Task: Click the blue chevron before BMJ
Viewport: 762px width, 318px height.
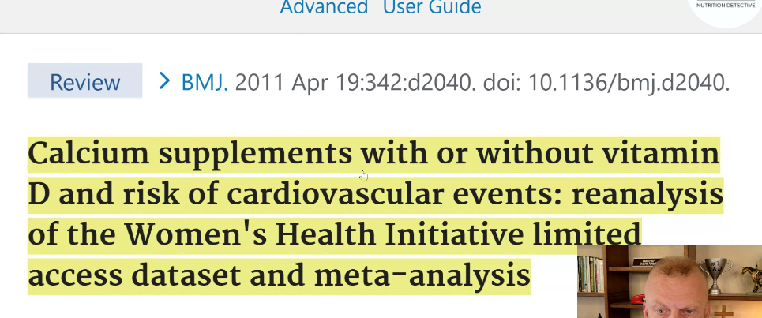Action: [164, 80]
